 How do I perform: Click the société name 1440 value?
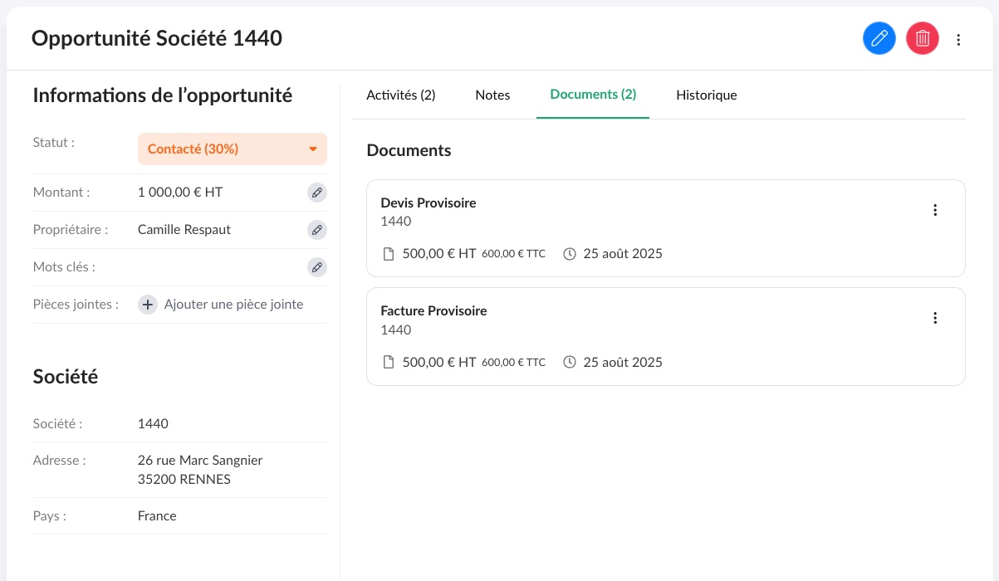(x=153, y=424)
